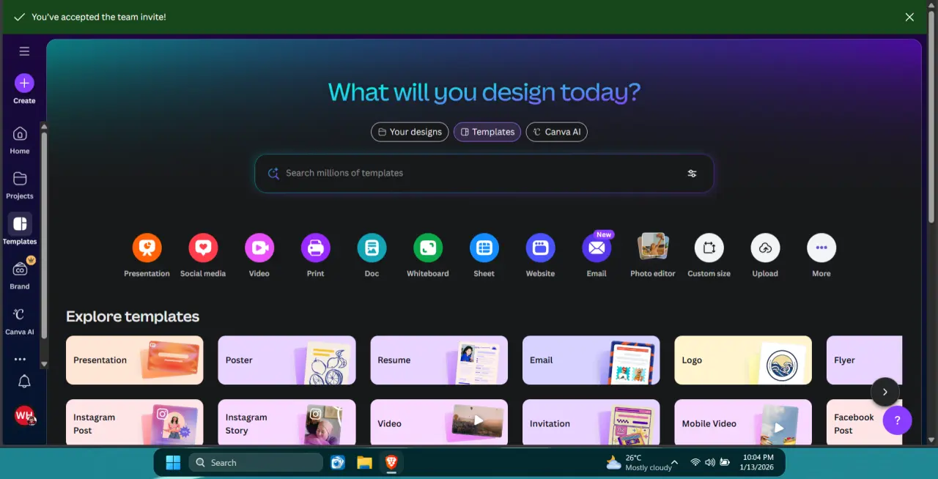Switch to Canva AI tab
The image size is (938, 479).
pyautogui.click(x=557, y=132)
